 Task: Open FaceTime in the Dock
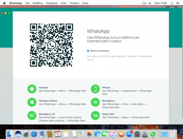tap(105, 134)
